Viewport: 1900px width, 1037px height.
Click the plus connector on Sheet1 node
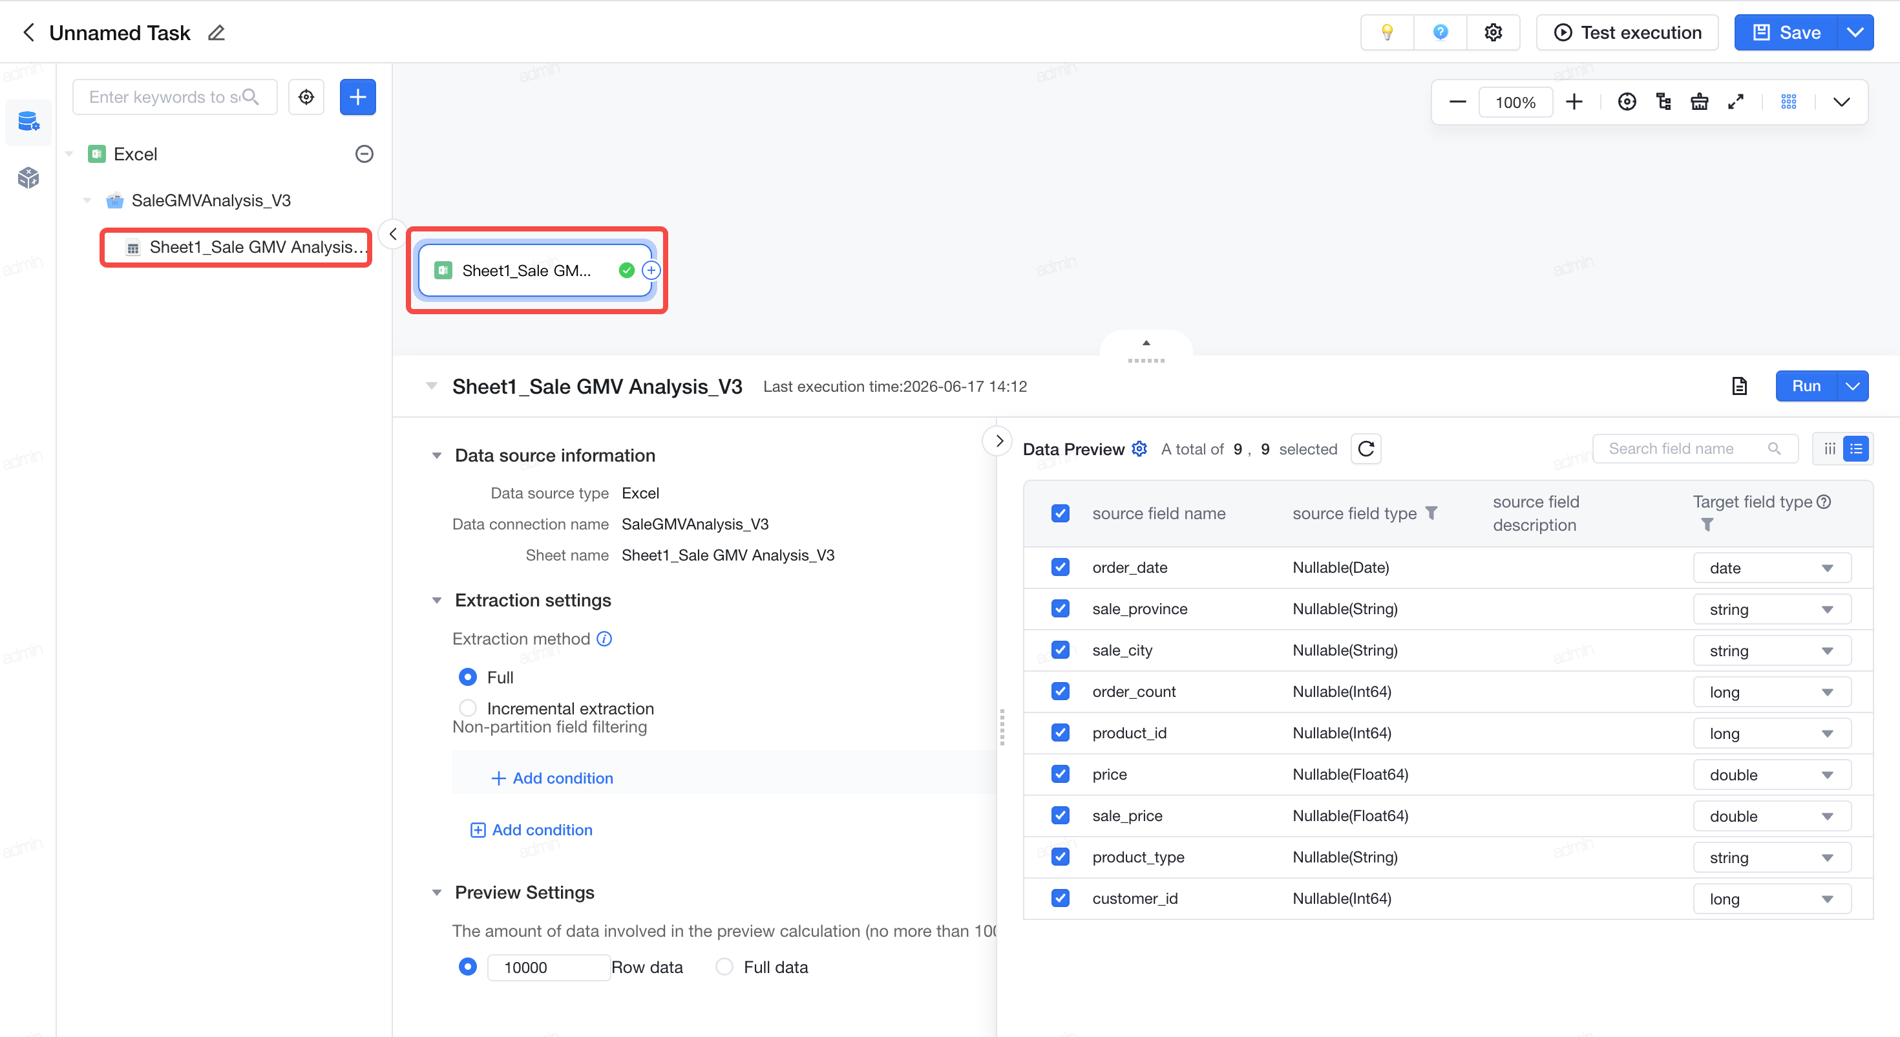click(651, 270)
